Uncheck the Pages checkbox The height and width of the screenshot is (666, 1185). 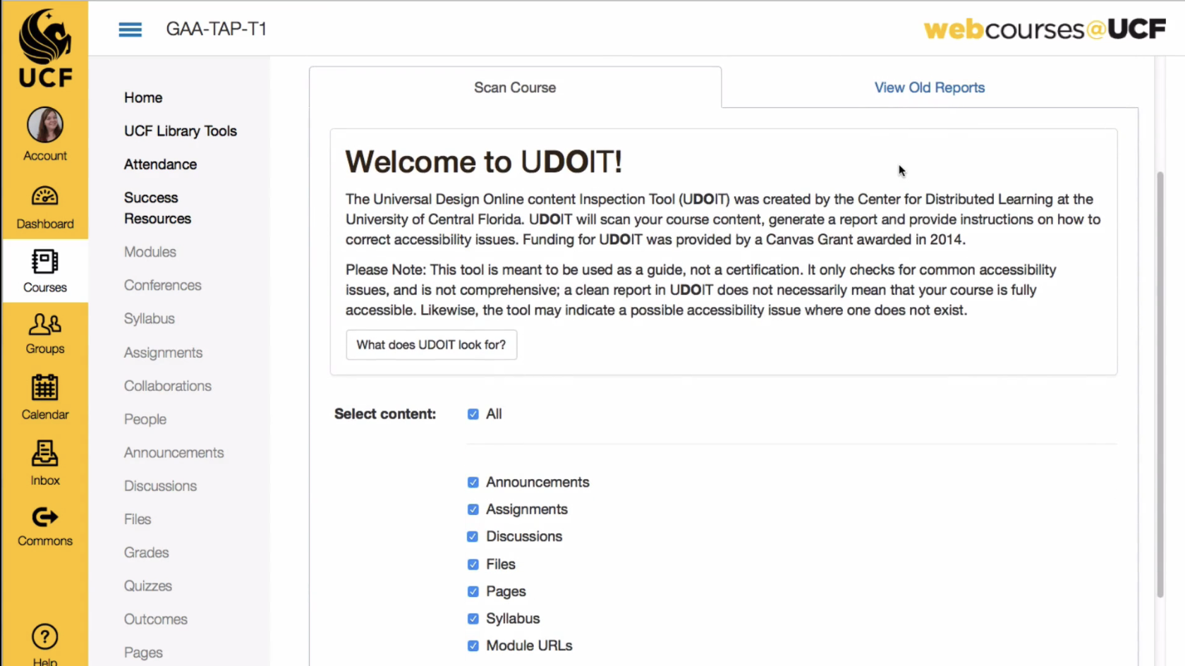coord(473,591)
